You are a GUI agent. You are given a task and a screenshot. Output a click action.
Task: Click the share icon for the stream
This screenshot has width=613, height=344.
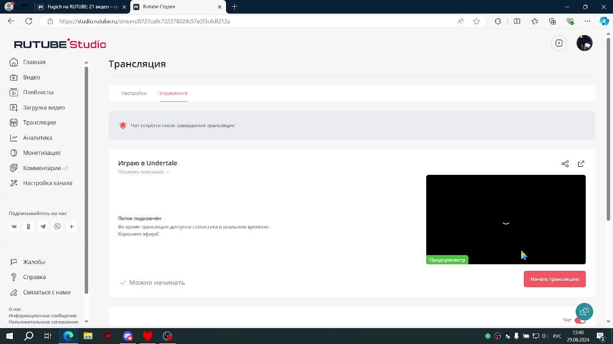[x=565, y=164]
